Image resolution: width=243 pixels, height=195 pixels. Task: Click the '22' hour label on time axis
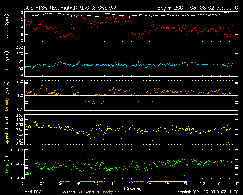tap(202, 184)
